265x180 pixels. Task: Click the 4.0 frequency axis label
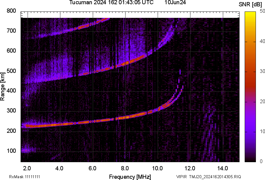59,169
